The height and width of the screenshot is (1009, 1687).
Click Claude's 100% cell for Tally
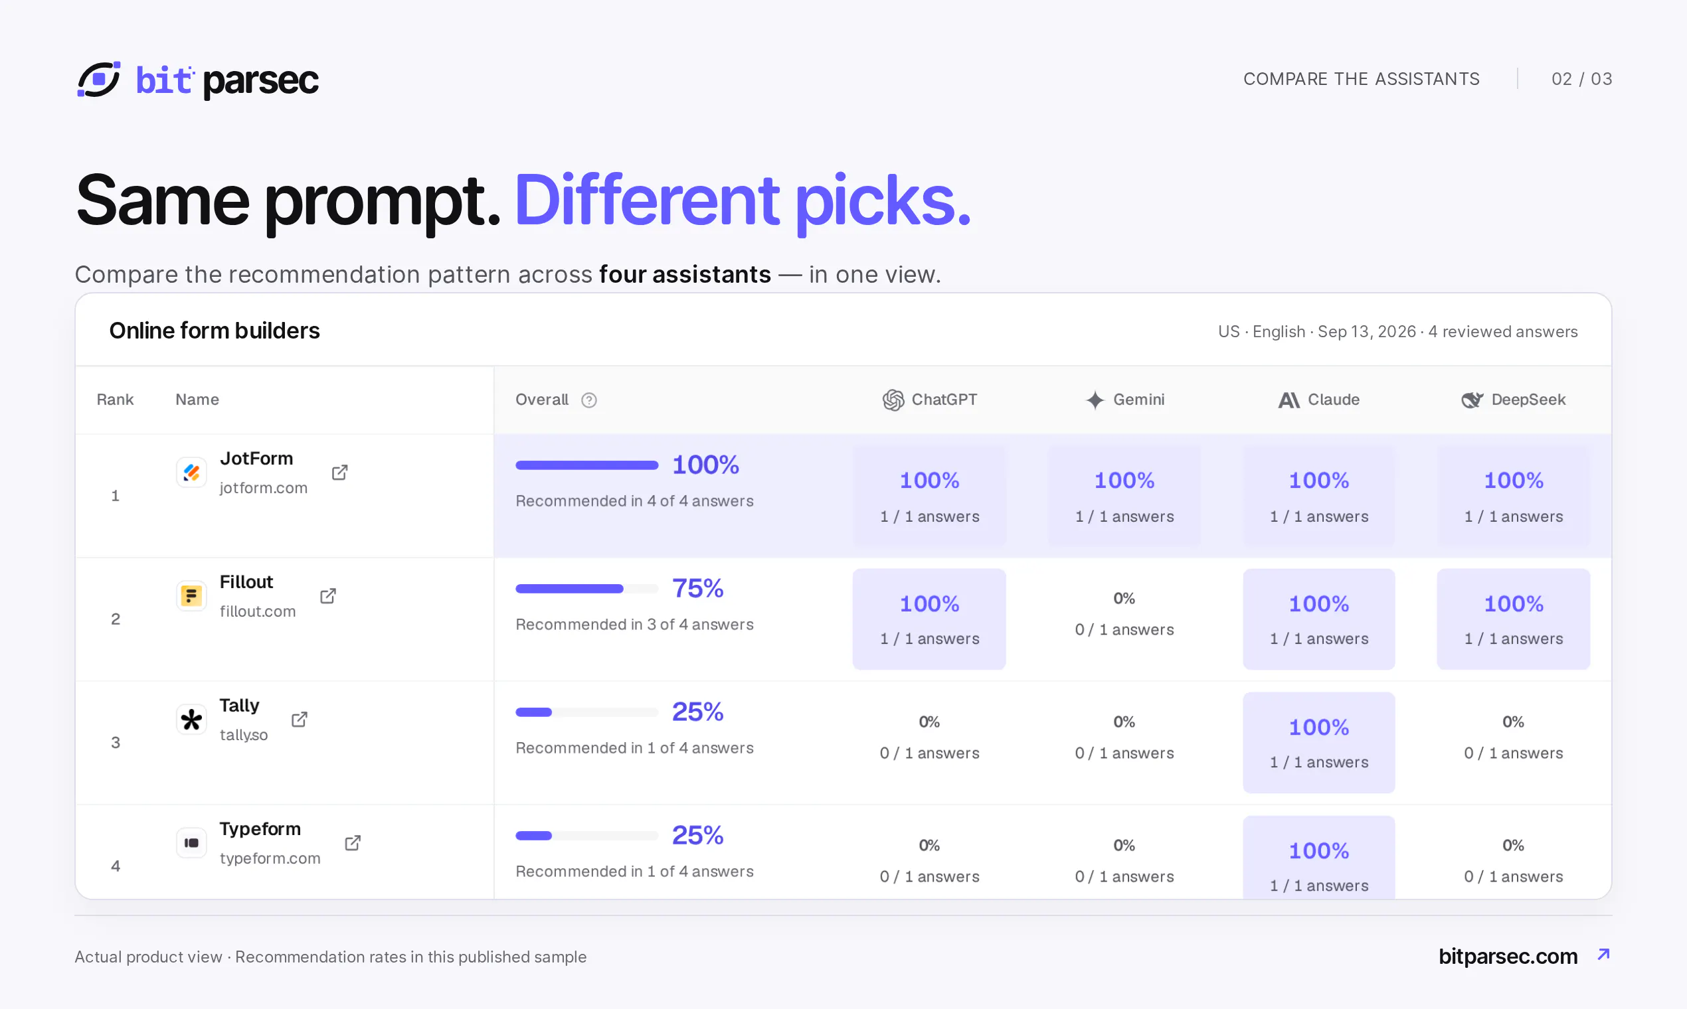tap(1318, 742)
